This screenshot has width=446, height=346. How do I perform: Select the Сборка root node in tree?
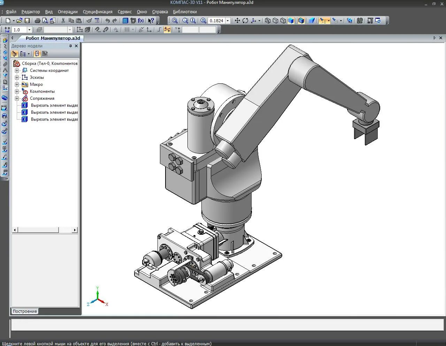46,63
